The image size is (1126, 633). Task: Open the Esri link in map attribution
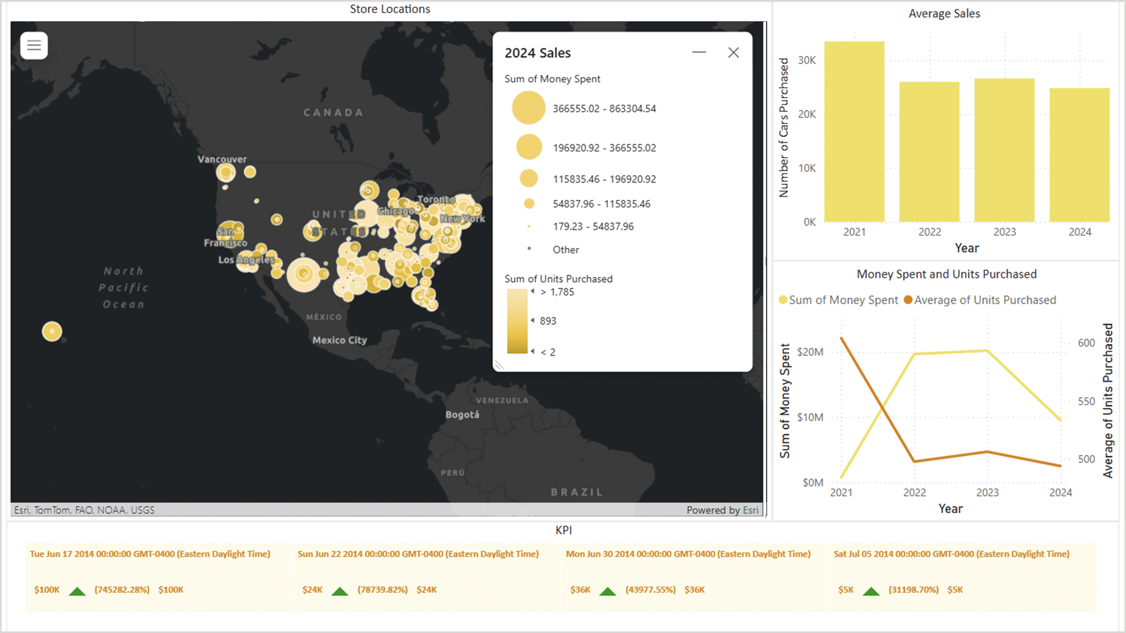point(750,510)
